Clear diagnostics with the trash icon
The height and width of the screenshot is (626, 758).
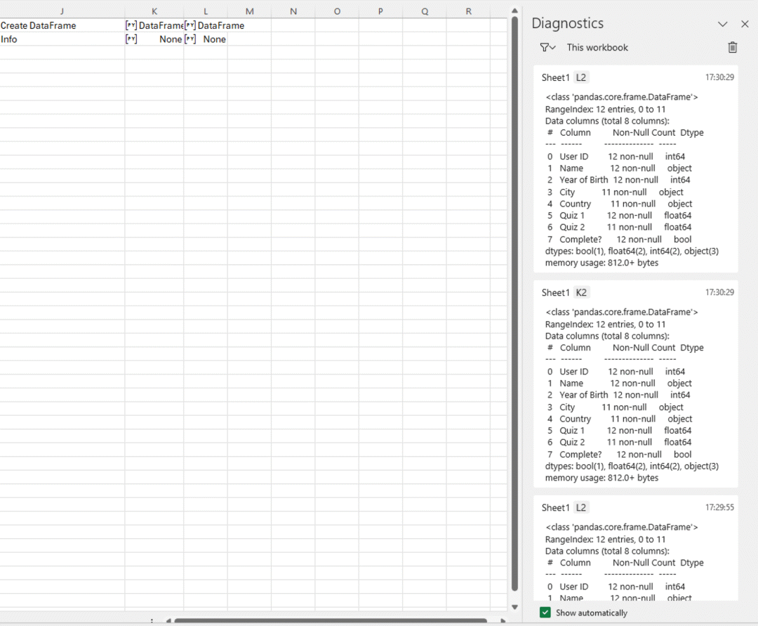[x=732, y=47]
